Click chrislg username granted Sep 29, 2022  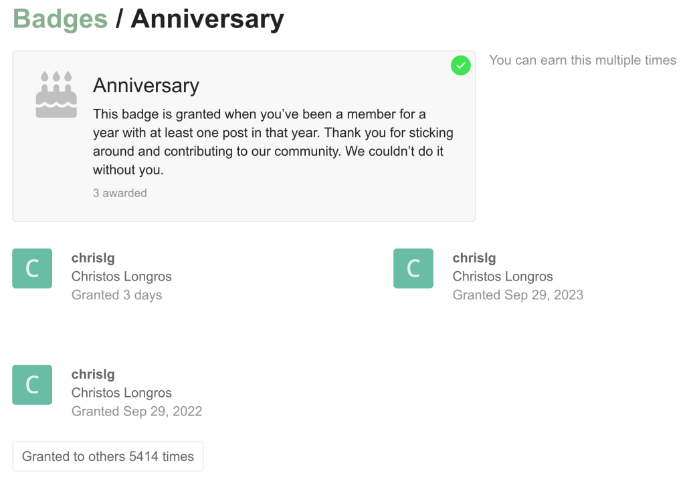[93, 374]
